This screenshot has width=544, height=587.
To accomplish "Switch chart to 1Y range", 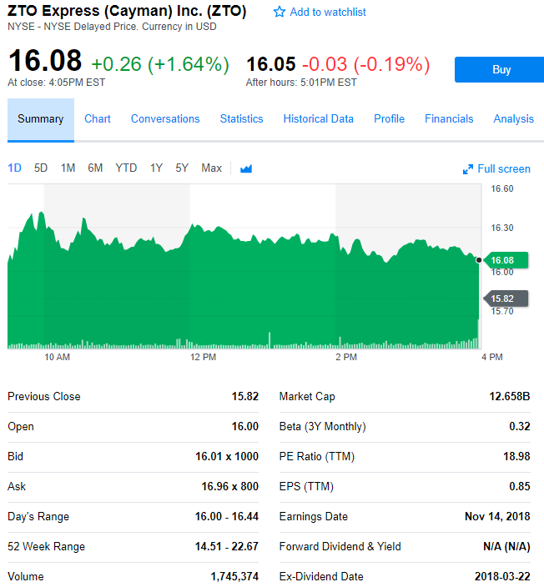I will click(x=156, y=168).
